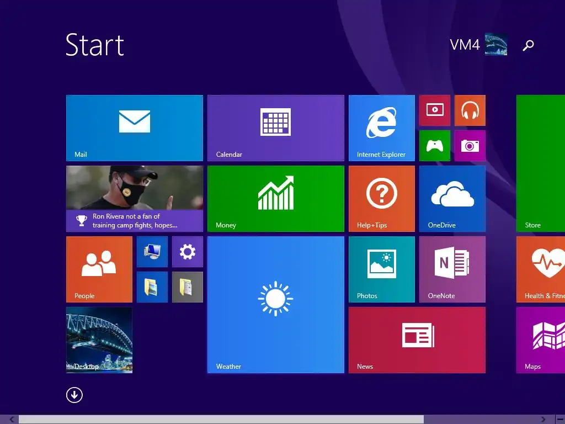Click the scrollbar left arrow
The image size is (565, 424).
[x=12, y=420]
